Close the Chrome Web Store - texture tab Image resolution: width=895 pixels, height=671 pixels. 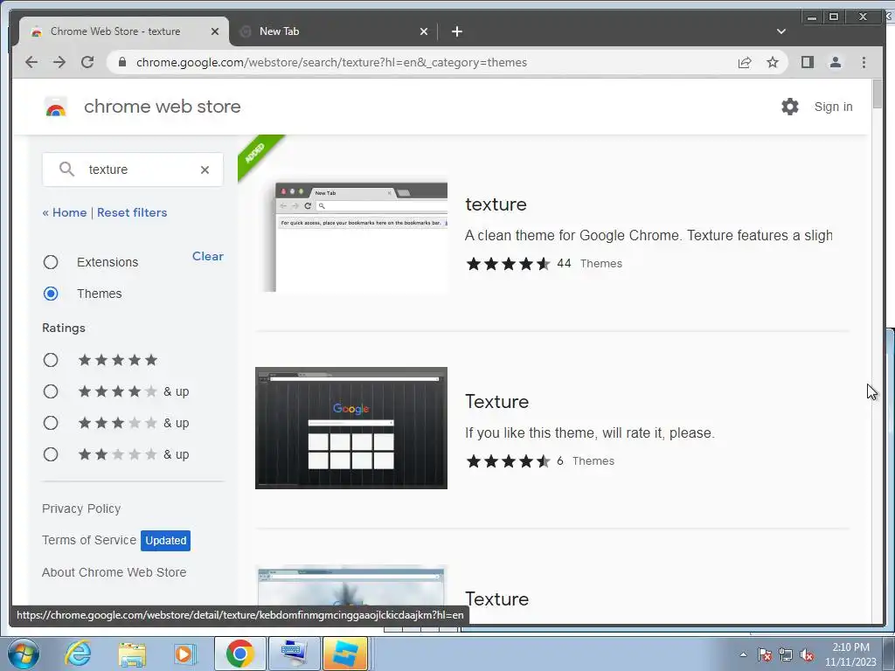[x=215, y=31]
